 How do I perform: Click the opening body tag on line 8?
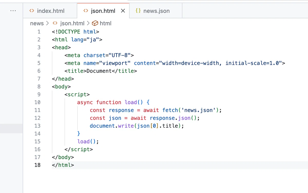coord(61,87)
